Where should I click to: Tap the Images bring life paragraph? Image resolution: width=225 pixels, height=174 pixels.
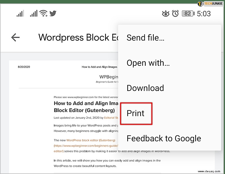click(x=86, y=128)
